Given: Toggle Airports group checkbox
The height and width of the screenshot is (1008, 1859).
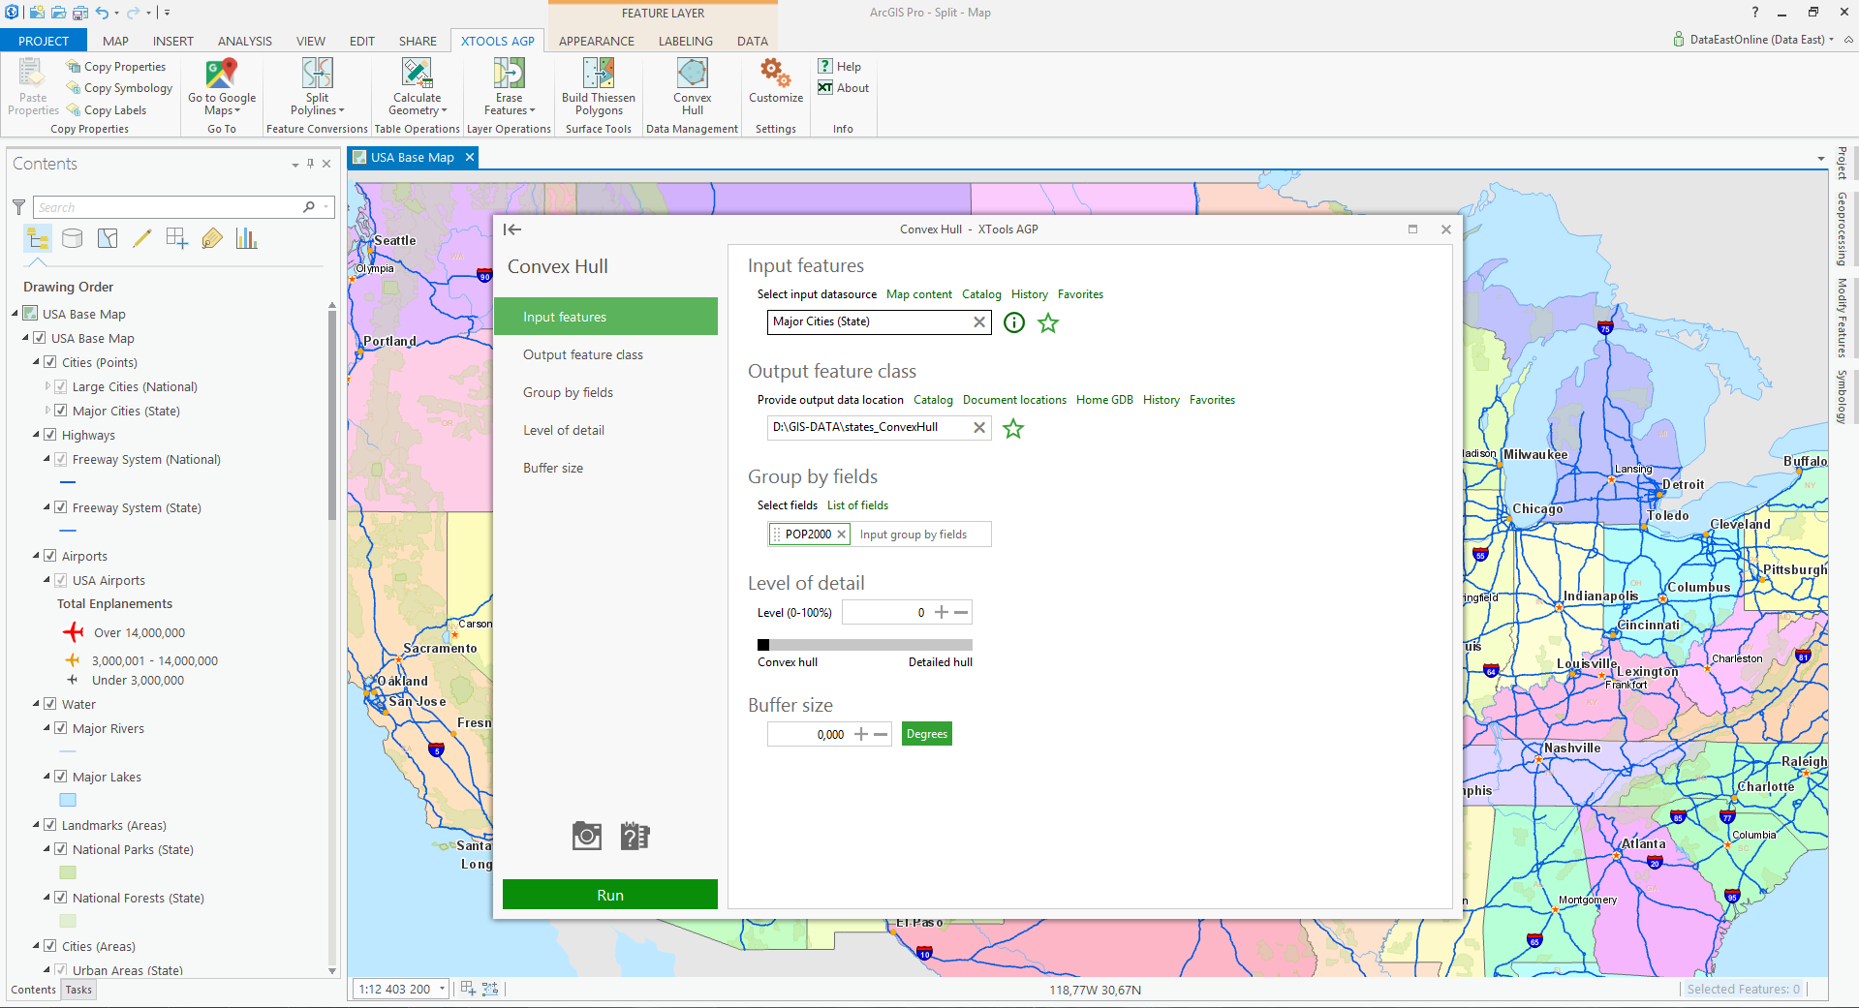Looking at the screenshot, I should coord(50,556).
